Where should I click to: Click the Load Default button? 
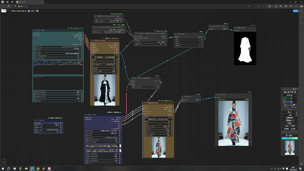point(290,126)
